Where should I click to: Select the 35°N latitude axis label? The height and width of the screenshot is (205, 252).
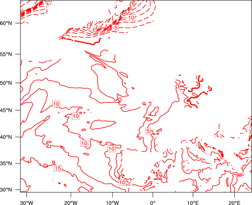pyautogui.click(x=6, y=163)
